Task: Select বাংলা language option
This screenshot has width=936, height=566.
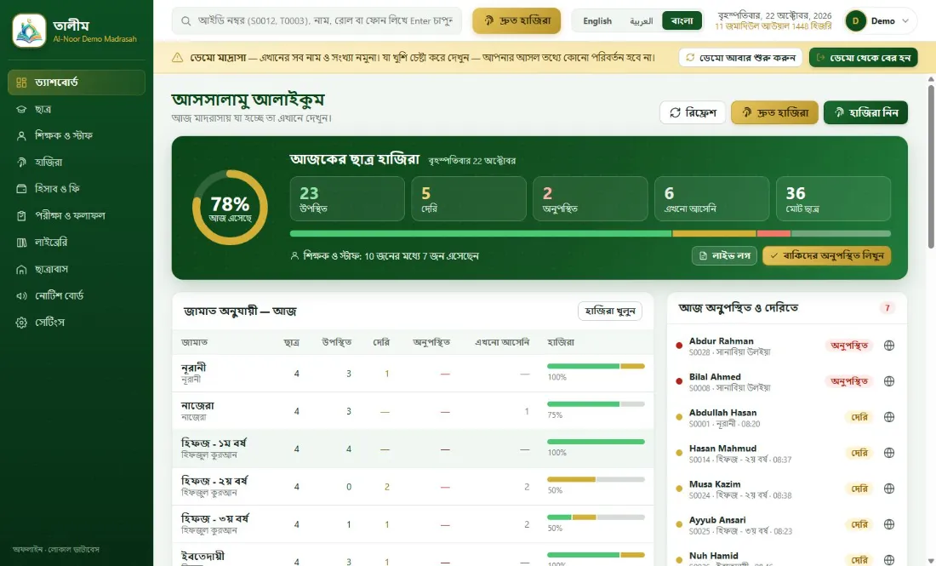Action: coord(682,21)
